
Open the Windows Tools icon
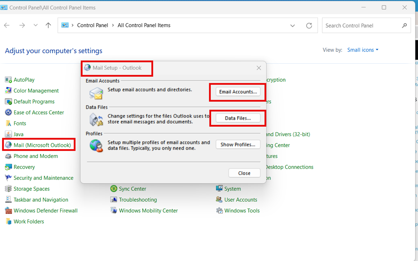pos(219,211)
